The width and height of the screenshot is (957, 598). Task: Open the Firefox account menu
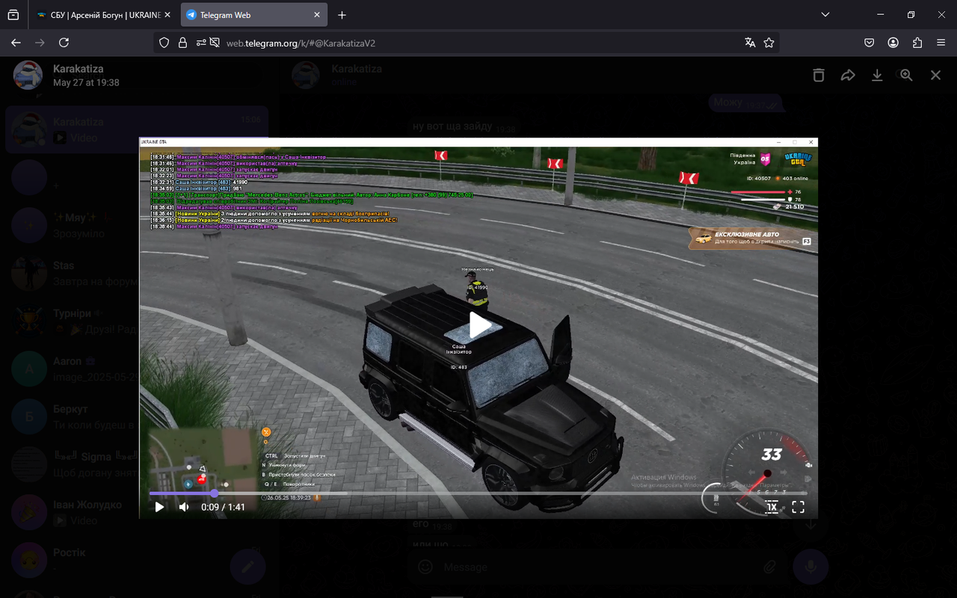(x=893, y=43)
